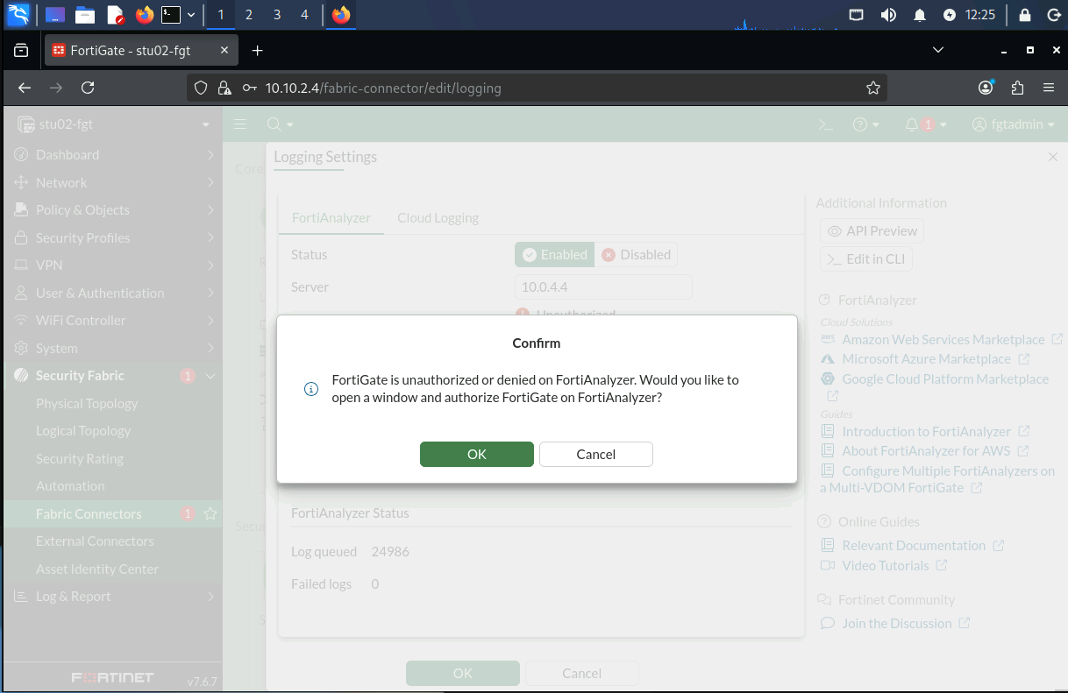
Task: Open the list all tabs chevron dropdown
Action: point(938,51)
